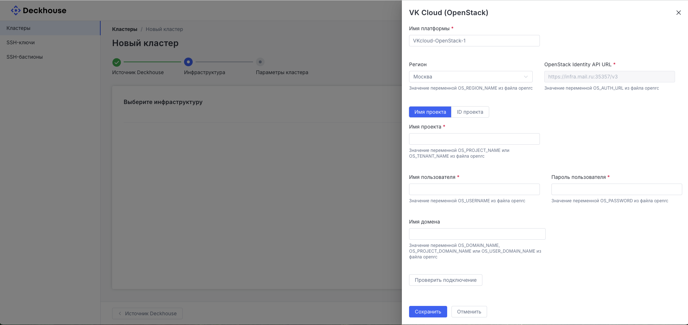The height and width of the screenshot is (325, 688).
Task: Open the Регион dropdown showing Москва
Action: (x=471, y=77)
